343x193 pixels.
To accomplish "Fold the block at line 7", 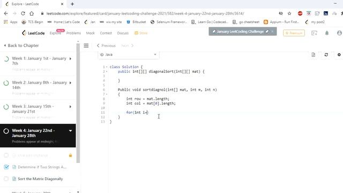I will coord(107,94).
